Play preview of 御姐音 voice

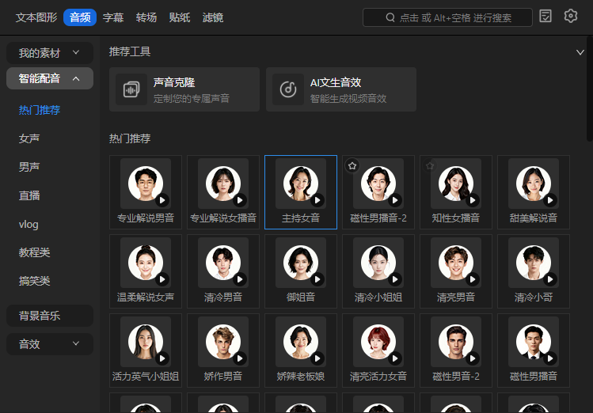(x=317, y=279)
